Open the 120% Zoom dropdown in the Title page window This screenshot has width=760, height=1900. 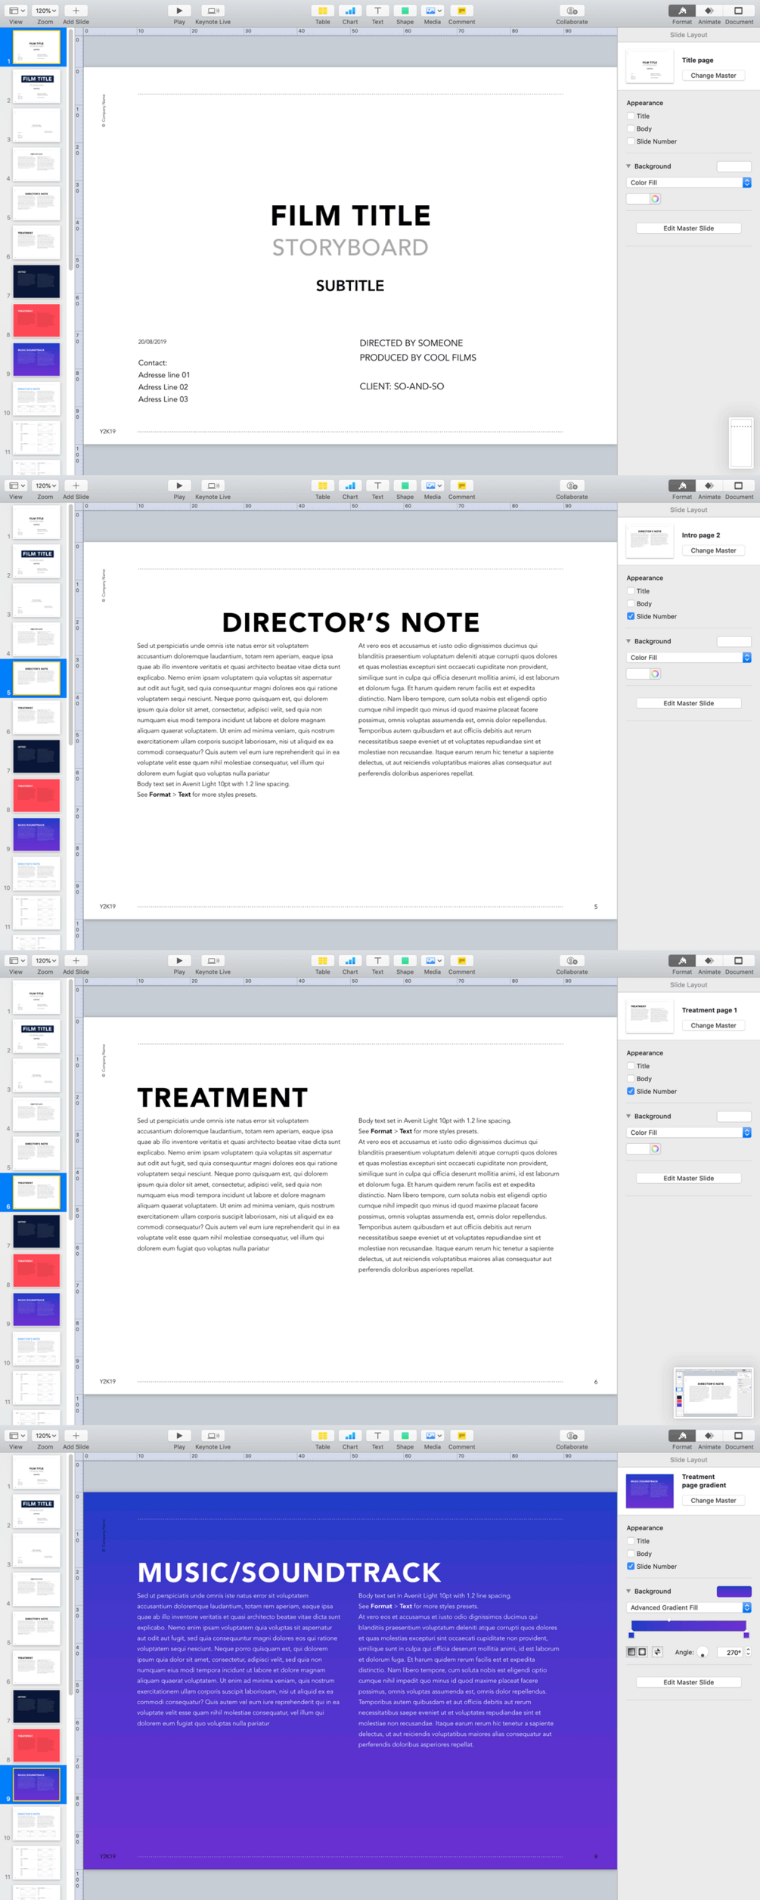coord(45,11)
